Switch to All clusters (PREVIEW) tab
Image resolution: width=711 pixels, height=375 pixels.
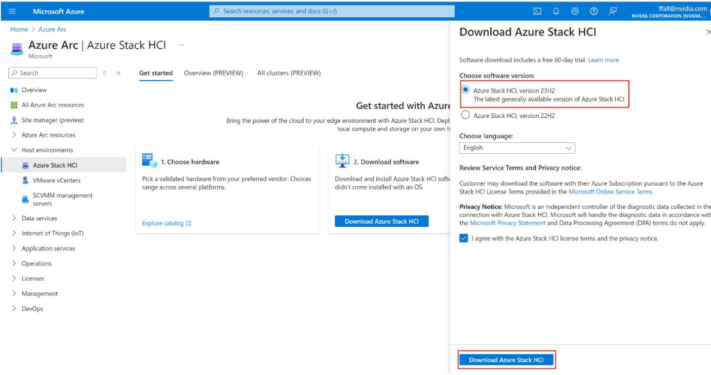(289, 73)
